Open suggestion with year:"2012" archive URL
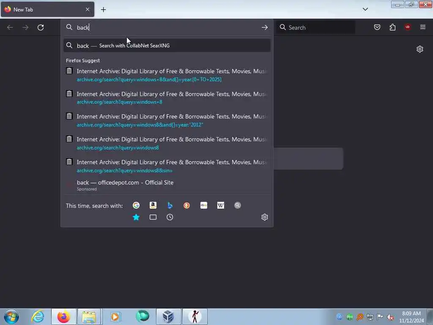 tap(167, 121)
